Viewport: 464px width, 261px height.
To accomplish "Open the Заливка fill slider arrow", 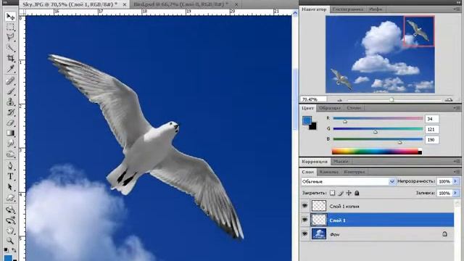I will 455,193.
